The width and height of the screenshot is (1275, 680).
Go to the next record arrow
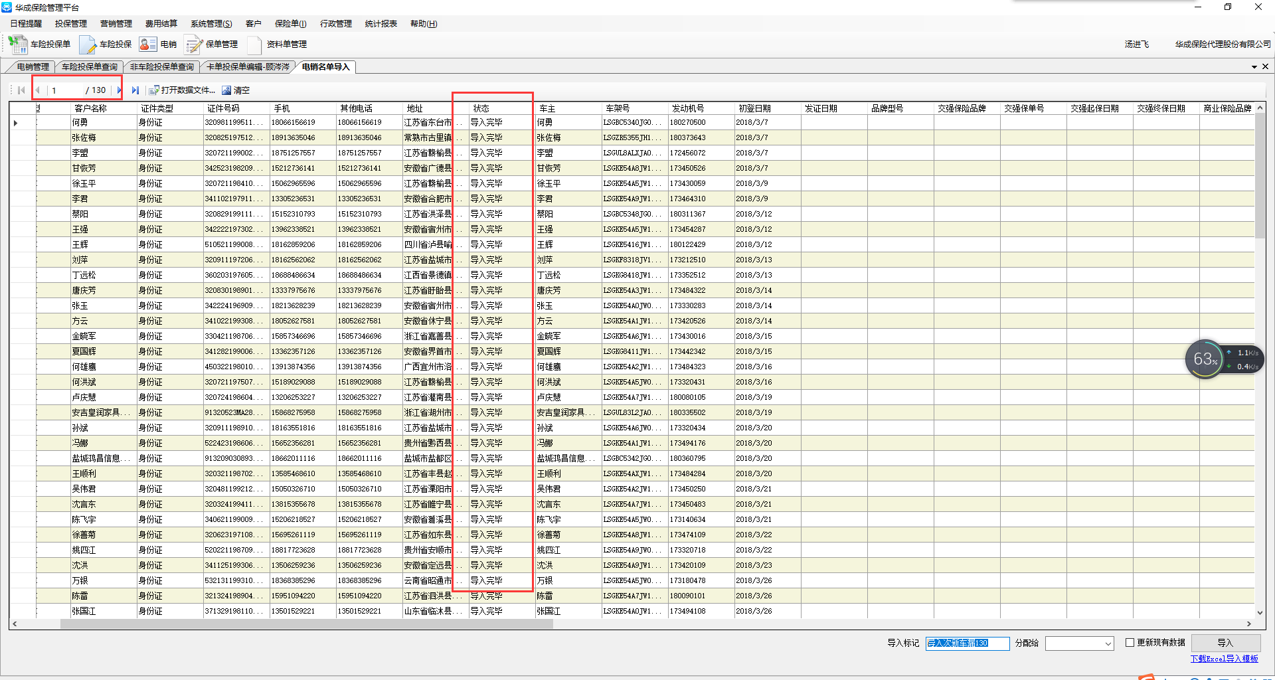click(x=119, y=90)
